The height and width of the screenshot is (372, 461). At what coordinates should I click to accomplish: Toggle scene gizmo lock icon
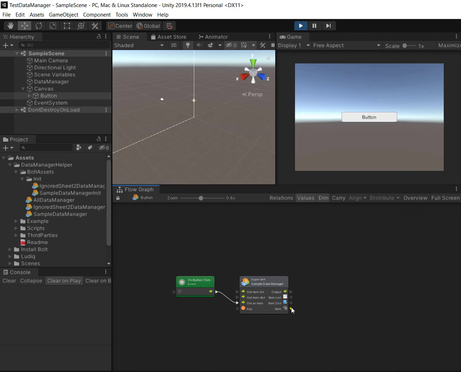[268, 58]
